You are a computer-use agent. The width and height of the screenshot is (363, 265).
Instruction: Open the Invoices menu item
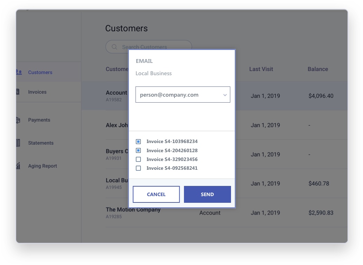tap(37, 92)
